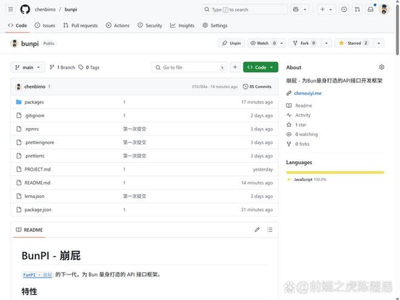Viewport: 400px width, 300px height.
Task: Open the .prettierignore file
Action: point(39,142)
